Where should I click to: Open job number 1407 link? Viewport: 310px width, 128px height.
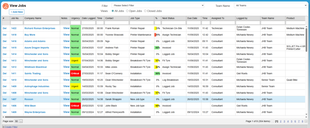point(14,99)
